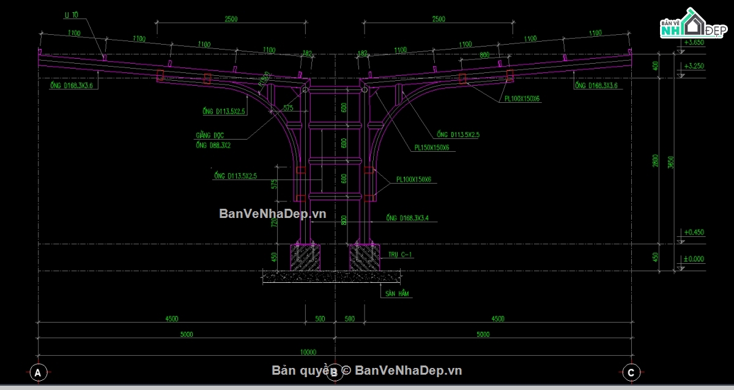
Task: Select the 'ỐNG D168.3X3.4' column pipe label
Action: click(406, 218)
